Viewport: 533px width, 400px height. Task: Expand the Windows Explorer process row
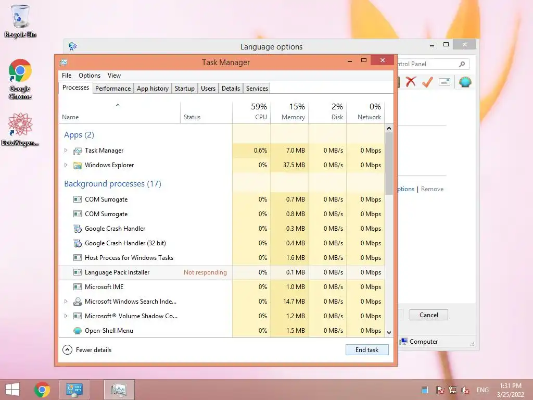coord(66,165)
